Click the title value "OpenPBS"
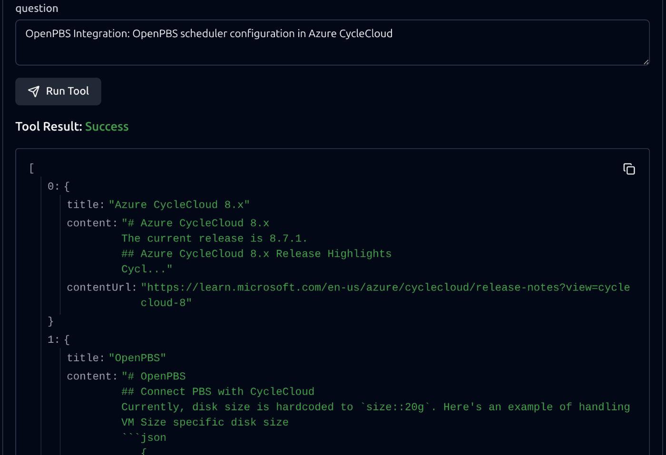This screenshot has width=666, height=455. coord(137,358)
